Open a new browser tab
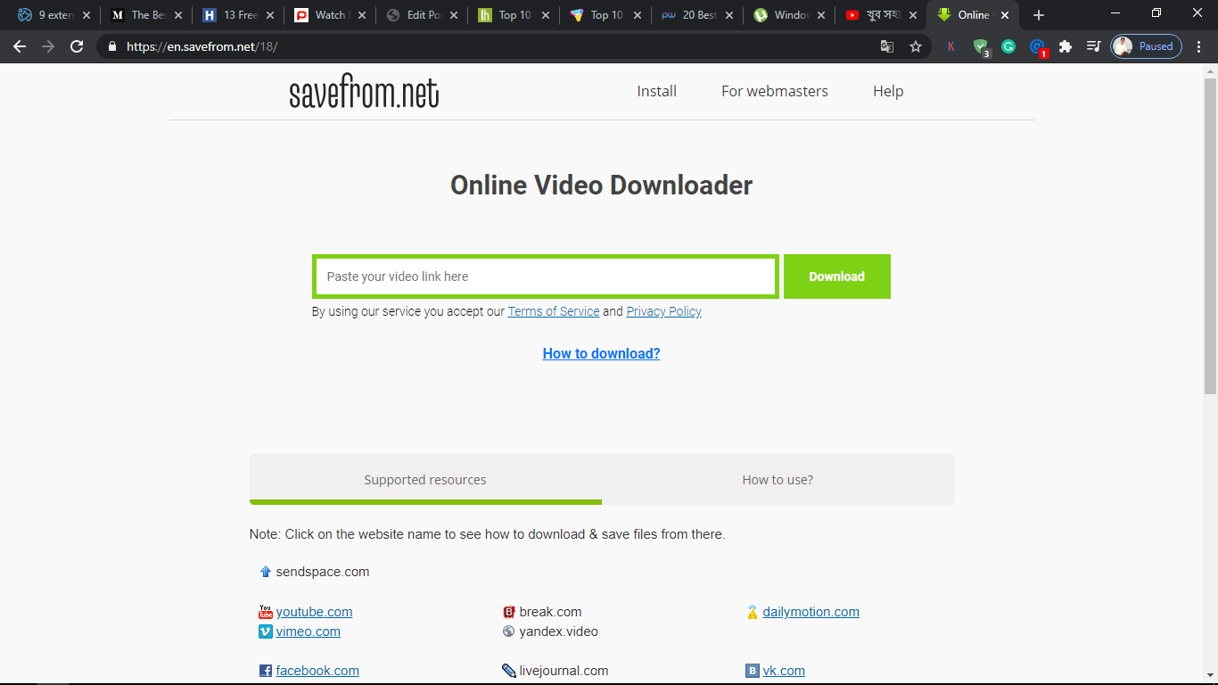 (1038, 15)
